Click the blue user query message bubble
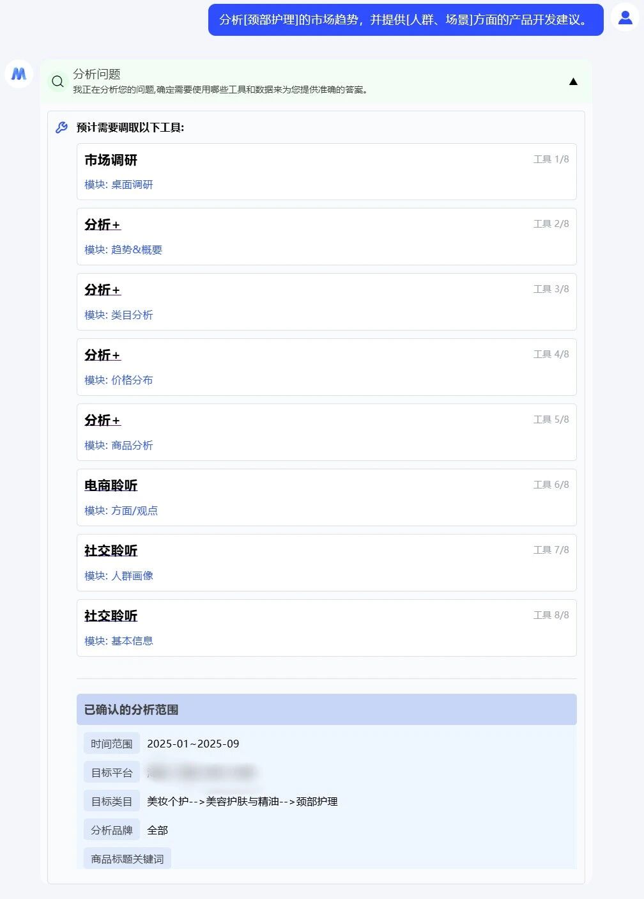This screenshot has height=899, width=644. click(406, 20)
